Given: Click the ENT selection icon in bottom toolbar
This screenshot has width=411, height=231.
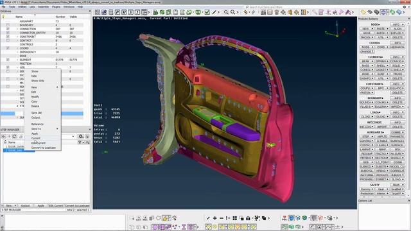Looking at the screenshot, I should pyautogui.click(x=139, y=218).
